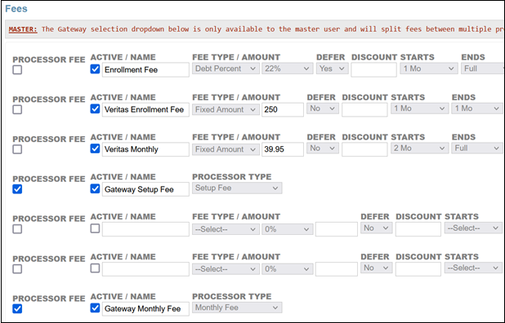Click the MASTER label in the notice

tap(23, 29)
